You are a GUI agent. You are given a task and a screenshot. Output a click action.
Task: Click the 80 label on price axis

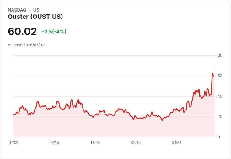pyautogui.click(x=220, y=55)
